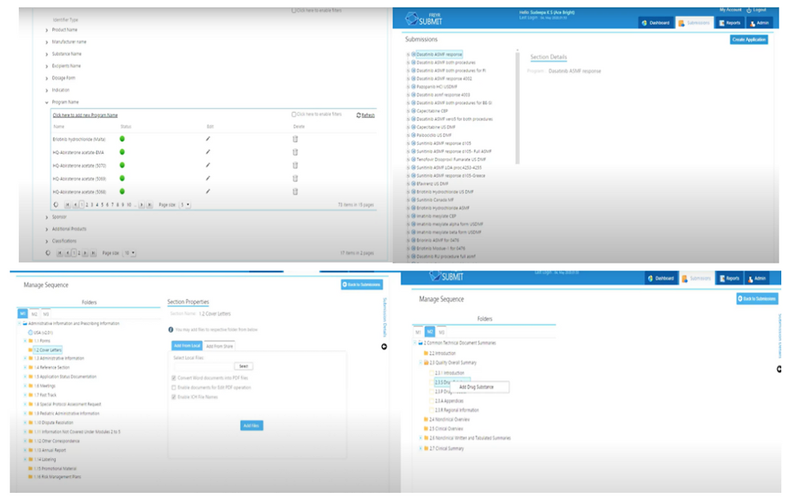This screenshot has width=785, height=504.
Task: Delete HQ-Abiraterone acetate (5069) with trash icon
Action: pos(296,179)
